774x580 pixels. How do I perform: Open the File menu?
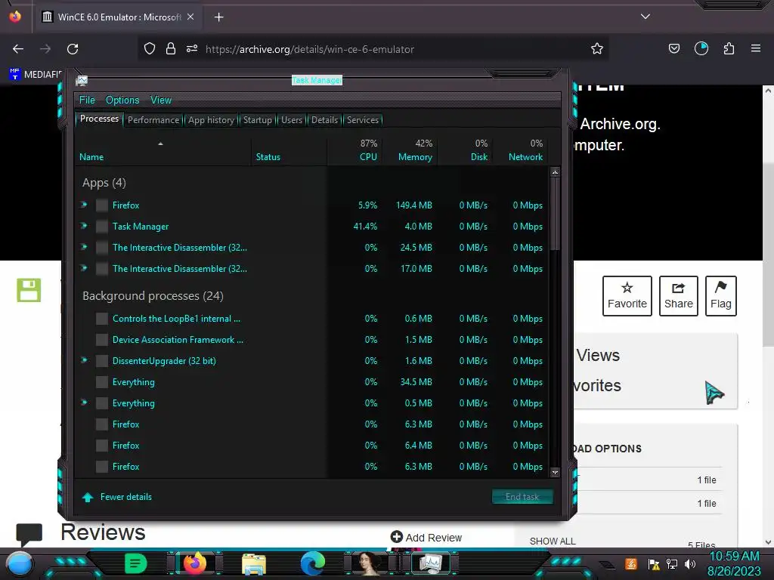[87, 100]
